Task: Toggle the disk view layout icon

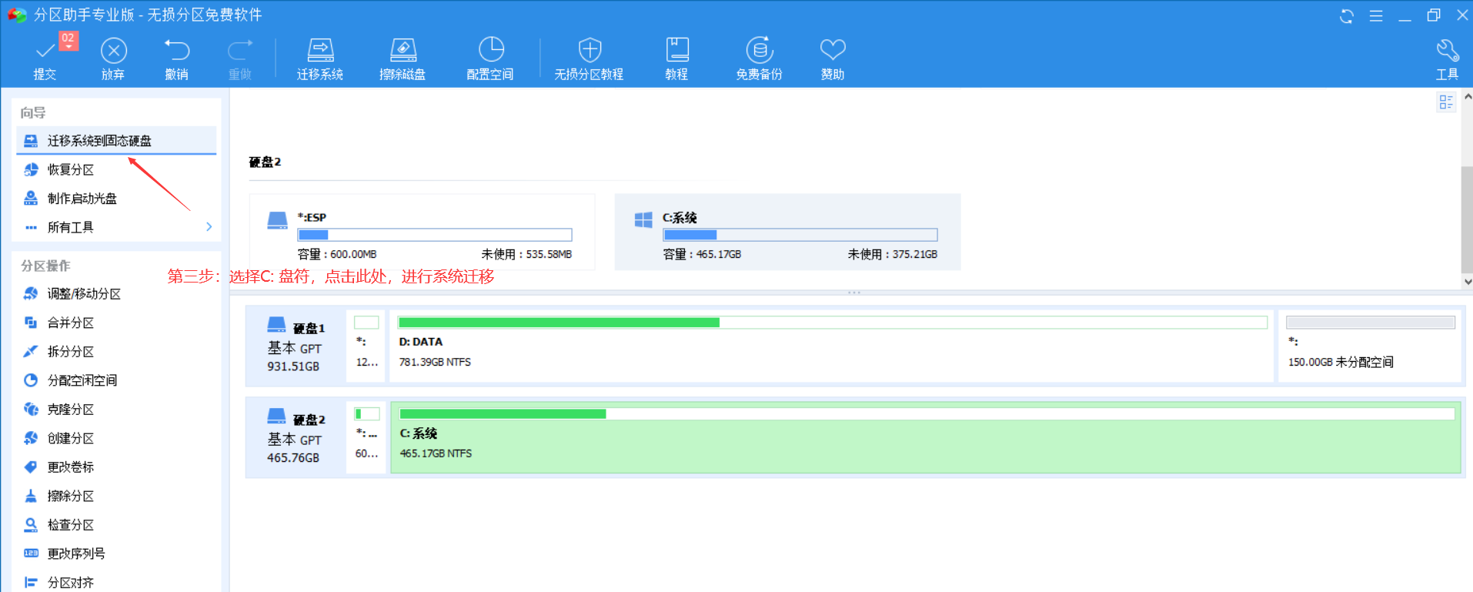Action: coord(1446,102)
